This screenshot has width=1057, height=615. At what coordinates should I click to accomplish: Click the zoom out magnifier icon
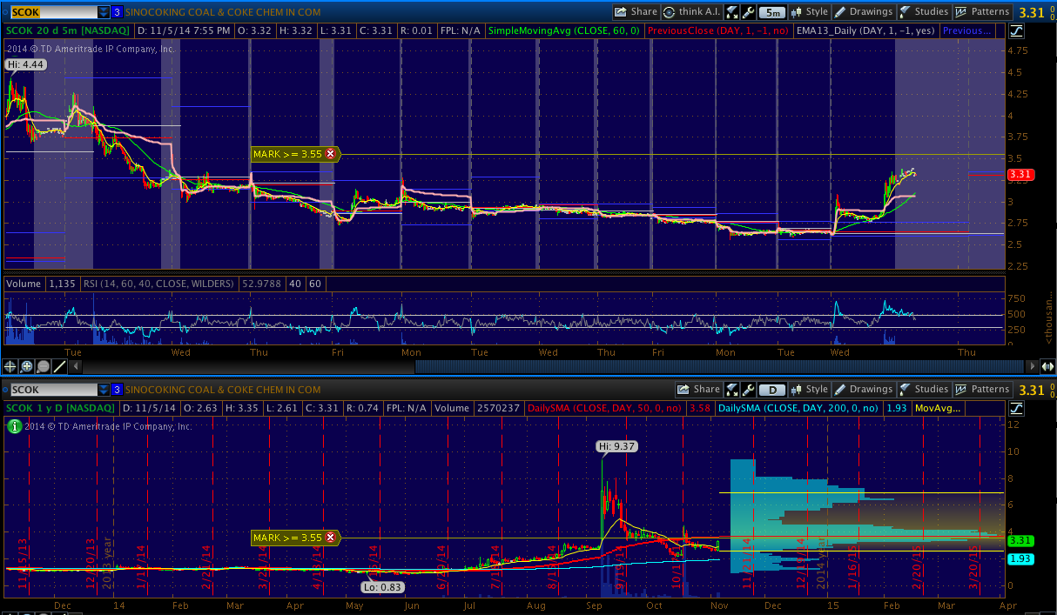pos(43,366)
